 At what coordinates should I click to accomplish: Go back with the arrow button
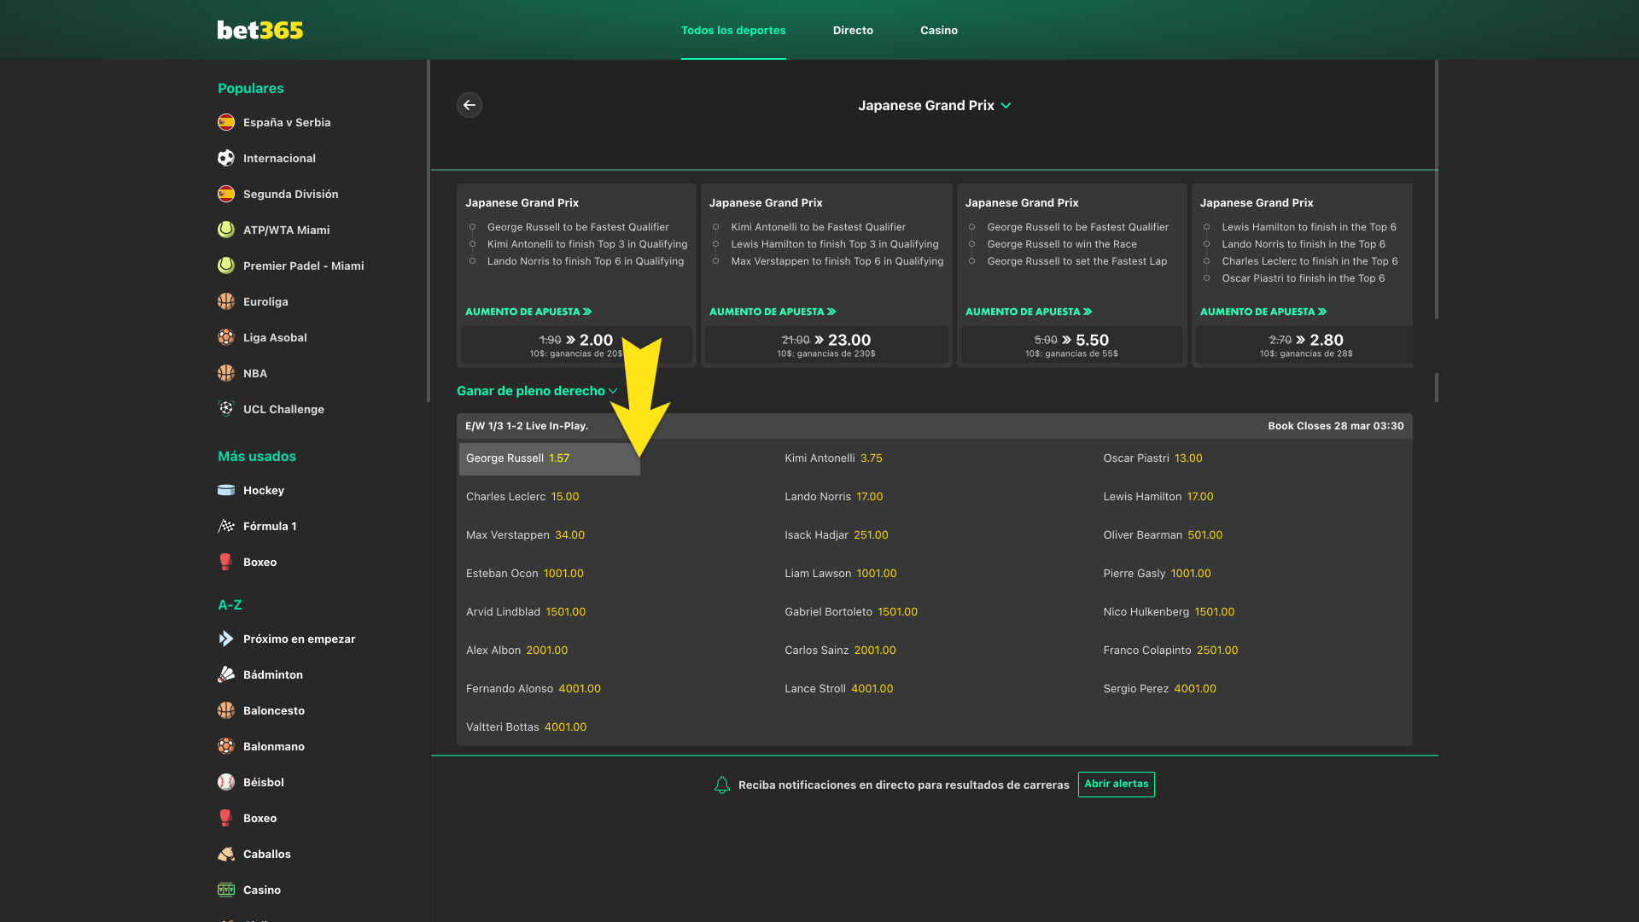pyautogui.click(x=470, y=105)
